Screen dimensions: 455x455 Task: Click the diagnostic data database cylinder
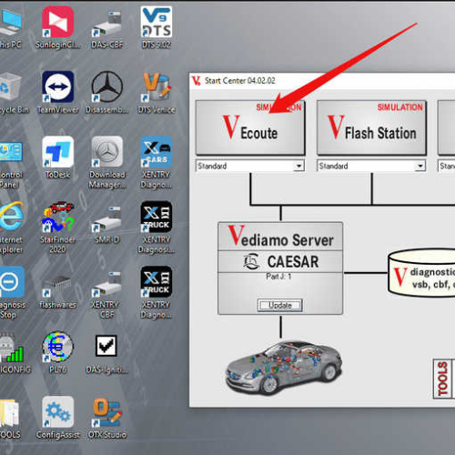pyautogui.click(x=421, y=273)
